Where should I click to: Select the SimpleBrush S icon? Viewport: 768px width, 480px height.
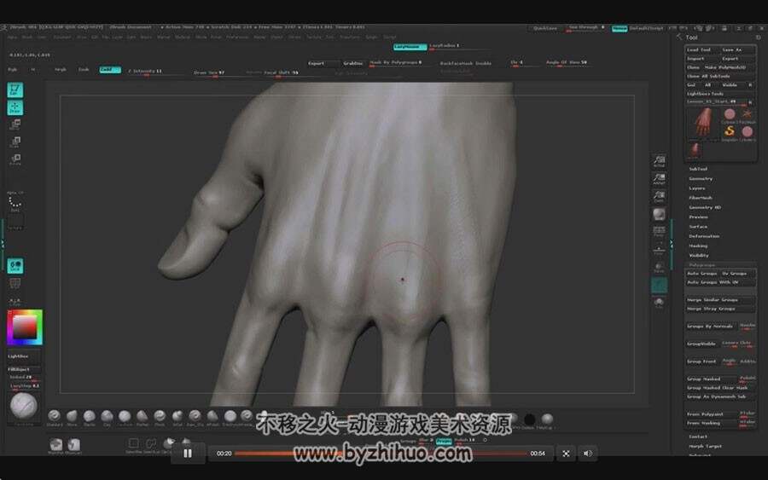[x=730, y=132]
